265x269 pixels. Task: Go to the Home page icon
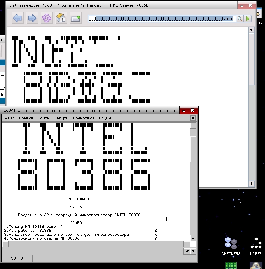click(61, 18)
